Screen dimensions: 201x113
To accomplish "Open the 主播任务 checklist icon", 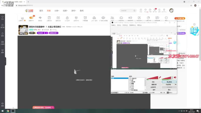I will pos(49,18).
